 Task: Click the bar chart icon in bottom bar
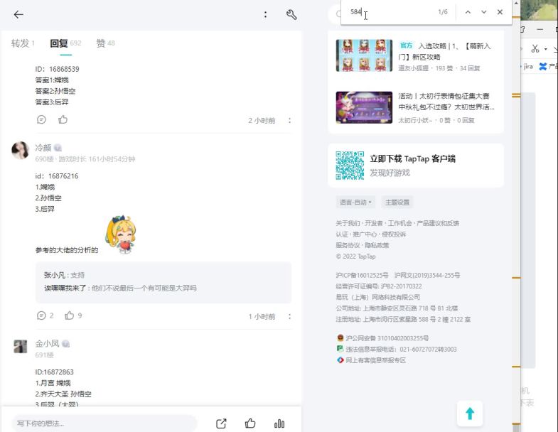tap(279, 423)
